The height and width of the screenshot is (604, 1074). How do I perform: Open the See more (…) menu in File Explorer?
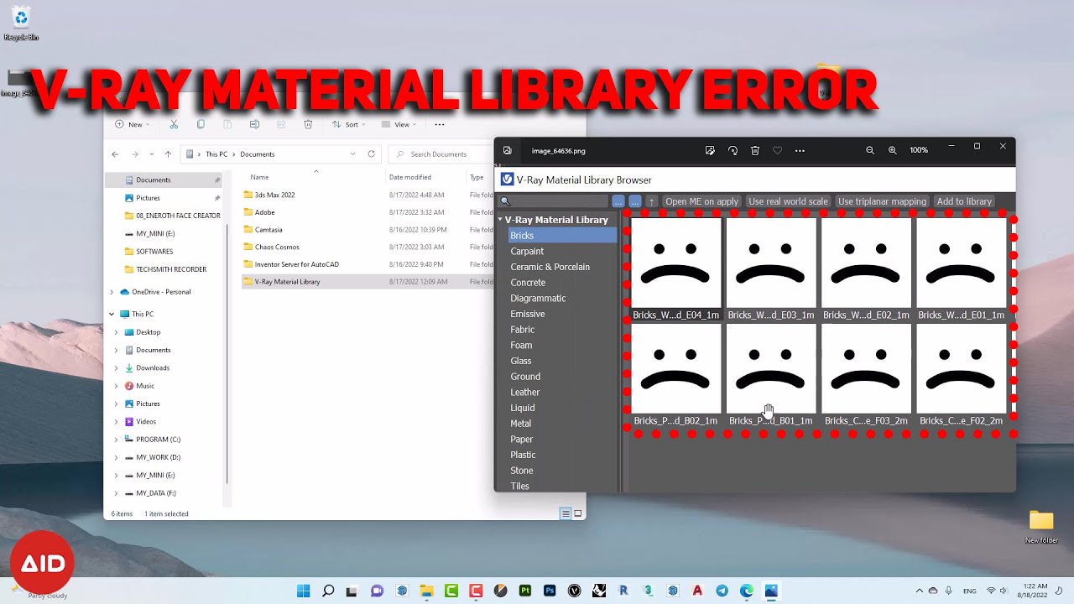coord(439,124)
